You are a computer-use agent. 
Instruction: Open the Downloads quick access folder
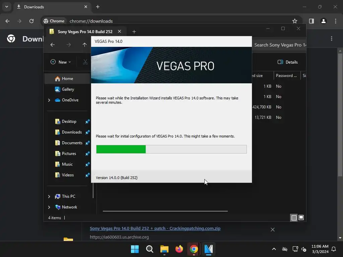72,132
